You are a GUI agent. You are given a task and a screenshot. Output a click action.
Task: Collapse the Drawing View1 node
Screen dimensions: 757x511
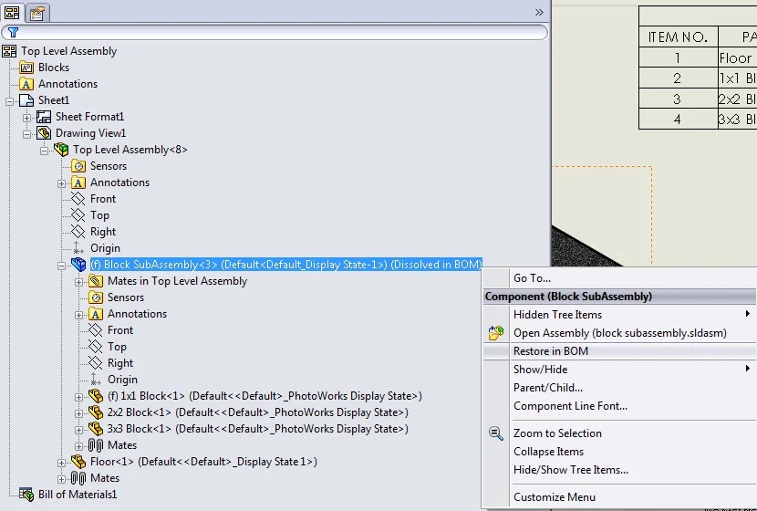[27, 134]
